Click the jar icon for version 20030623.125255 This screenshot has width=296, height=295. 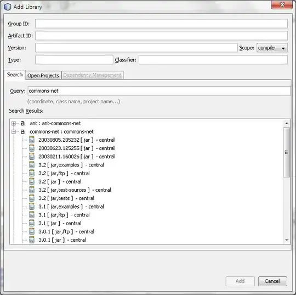(32, 148)
